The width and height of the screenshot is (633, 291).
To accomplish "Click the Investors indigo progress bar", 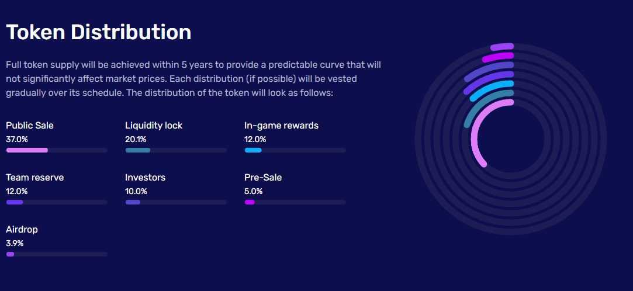I will tap(133, 202).
